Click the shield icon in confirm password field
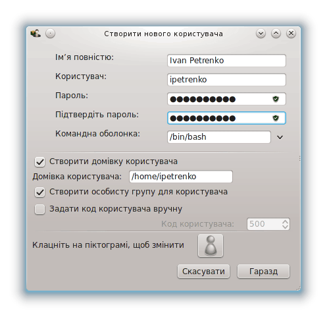 coord(276,118)
